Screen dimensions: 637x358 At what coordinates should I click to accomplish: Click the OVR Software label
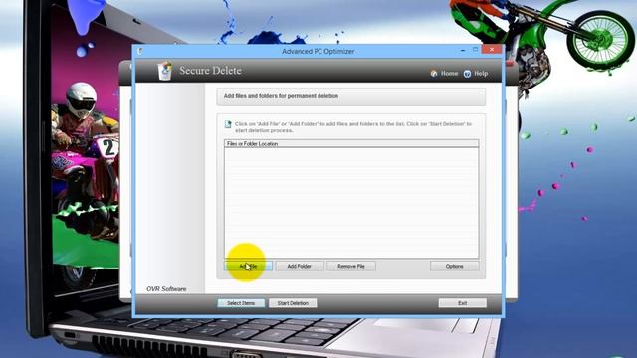pos(166,289)
